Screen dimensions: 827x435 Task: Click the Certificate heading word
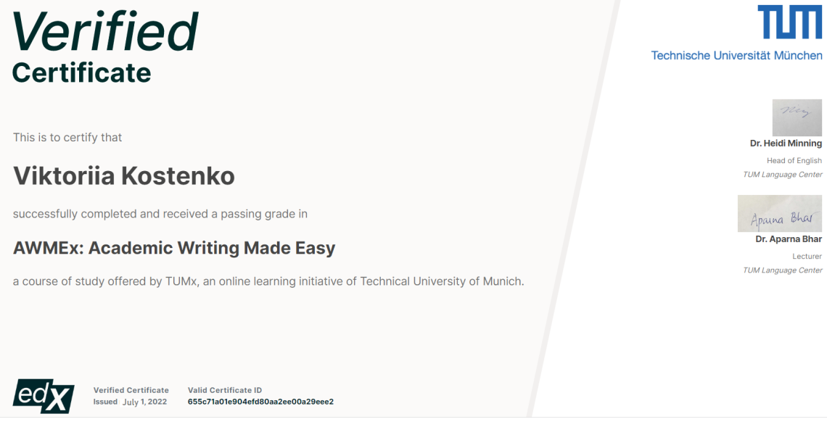tap(82, 72)
